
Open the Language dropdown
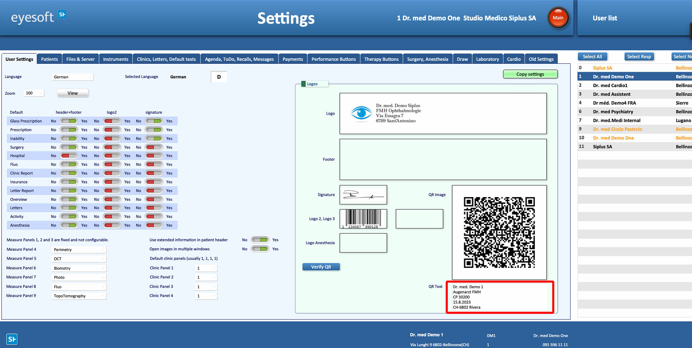pos(73,77)
